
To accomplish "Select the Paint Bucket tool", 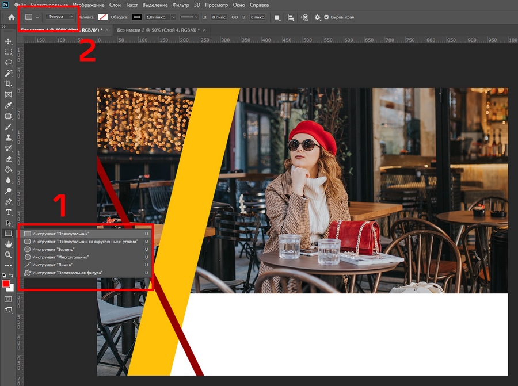I will 8,169.
